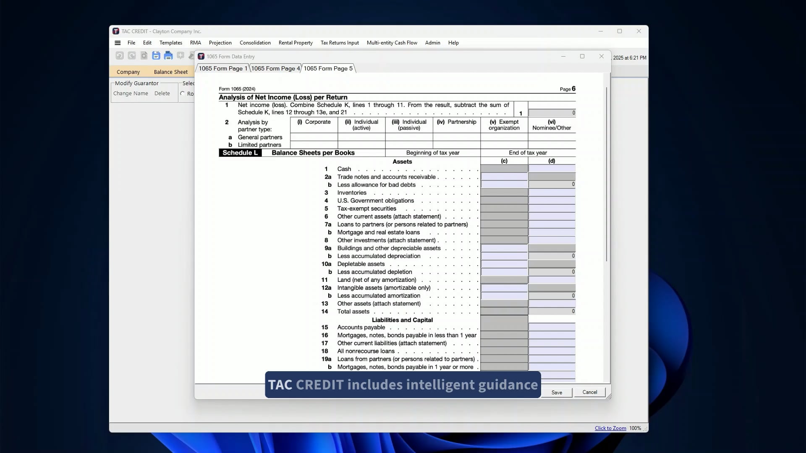The image size is (806, 453).
Task: Click the TAC icon on the 1065 Form Data Entry dialog
Action: (201, 56)
